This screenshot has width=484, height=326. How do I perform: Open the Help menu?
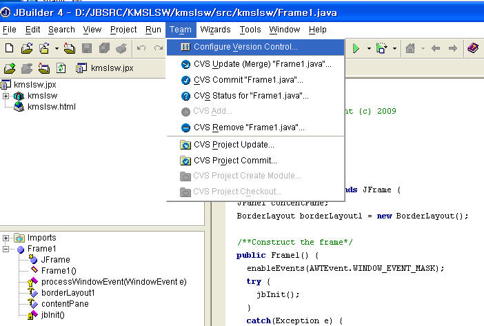[x=318, y=30]
